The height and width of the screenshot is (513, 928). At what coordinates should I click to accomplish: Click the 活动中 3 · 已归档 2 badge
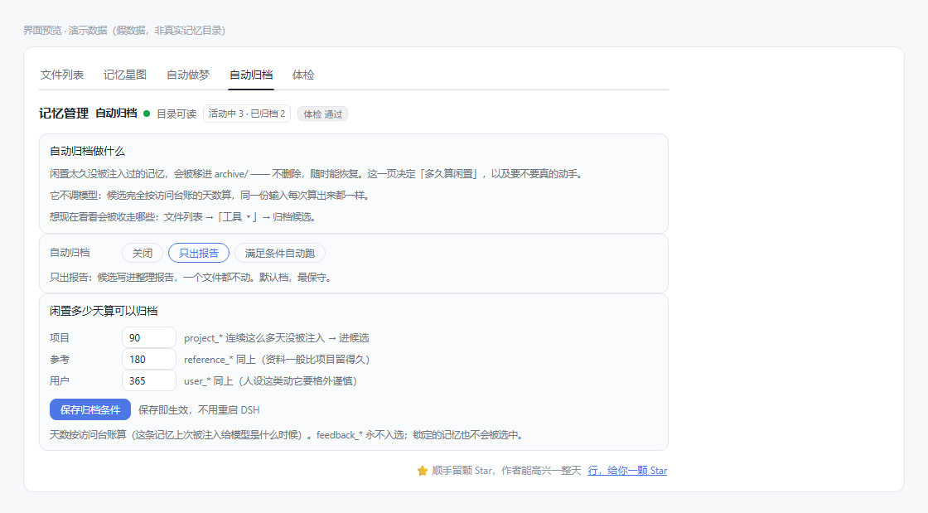247,114
